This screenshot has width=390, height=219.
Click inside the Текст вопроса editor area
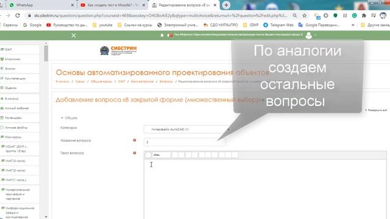click(265, 189)
